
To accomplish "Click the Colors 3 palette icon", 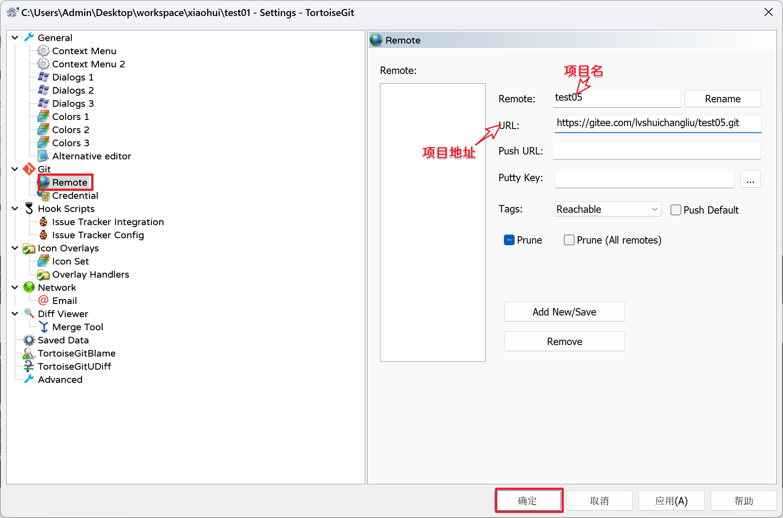I will pos(43,143).
